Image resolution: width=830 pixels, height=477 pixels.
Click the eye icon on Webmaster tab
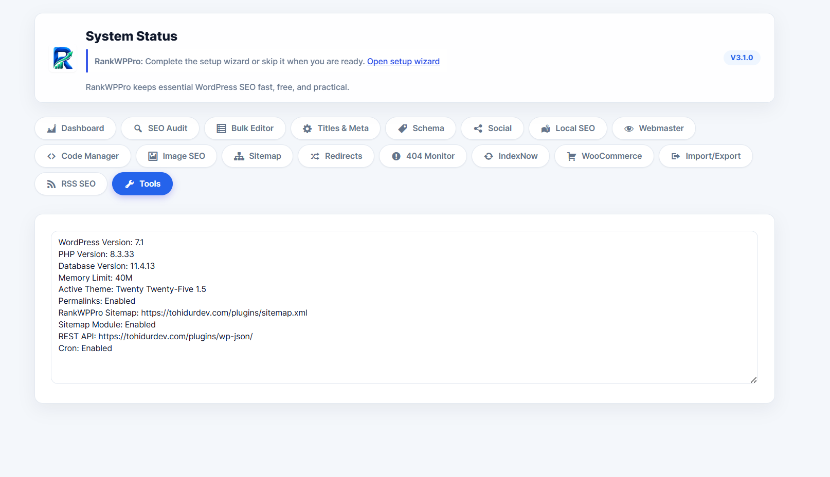pos(629,129)
